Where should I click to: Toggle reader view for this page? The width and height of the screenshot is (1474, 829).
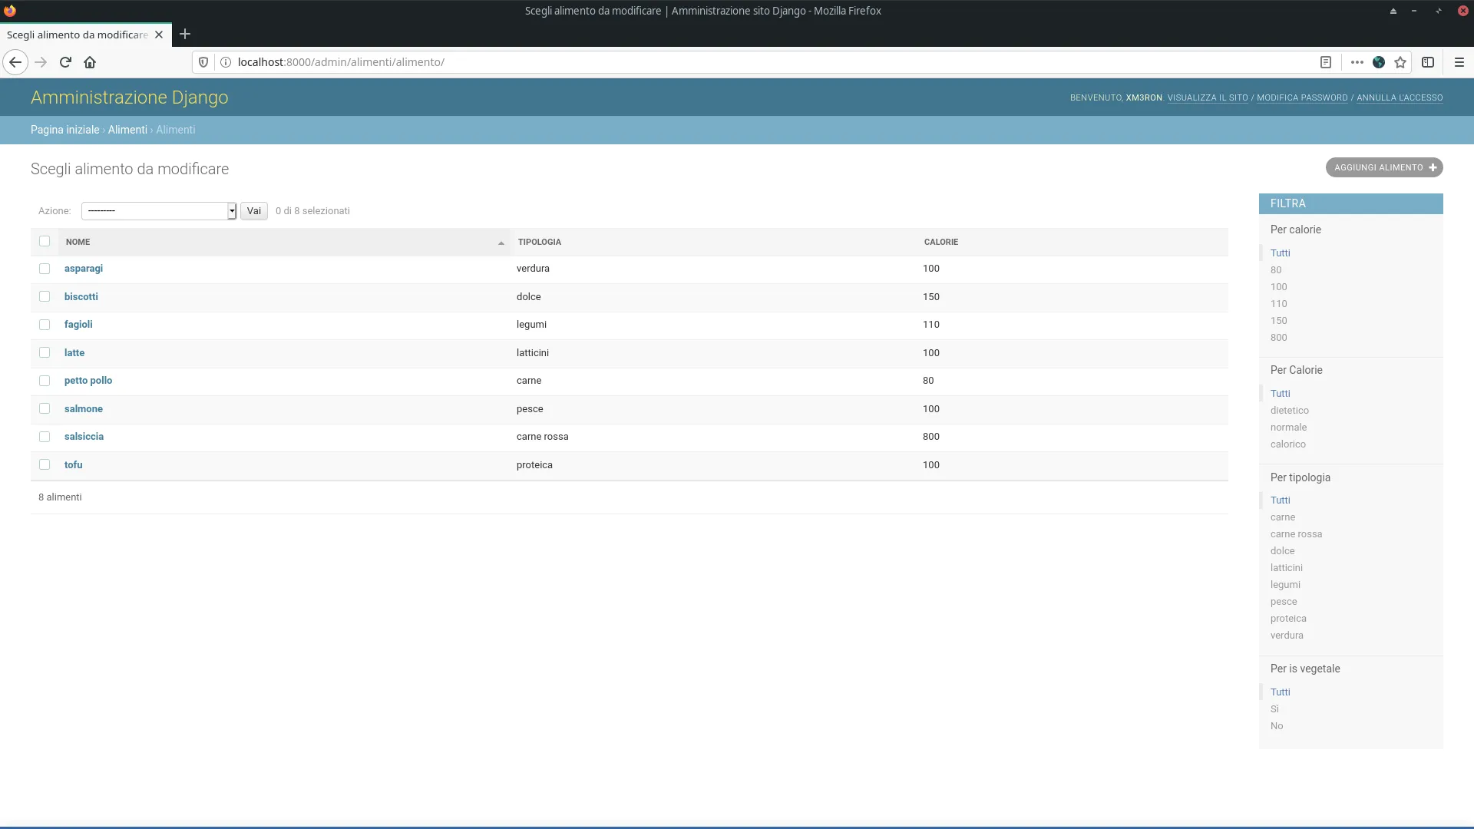[1326, 62]
